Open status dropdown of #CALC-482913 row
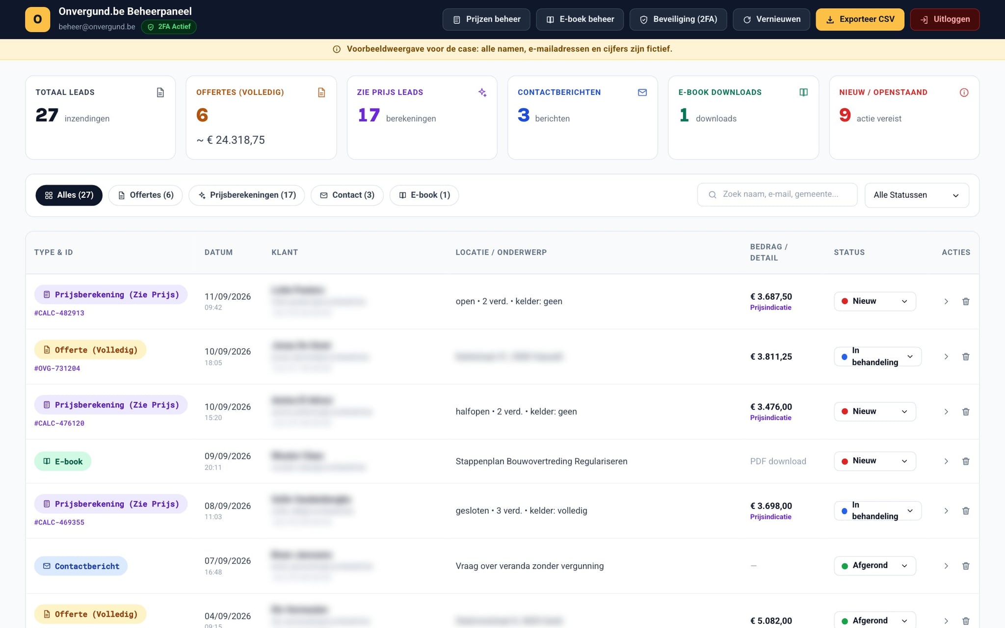The width and height of the screenshot is (1005, 628). pos(874,301)
